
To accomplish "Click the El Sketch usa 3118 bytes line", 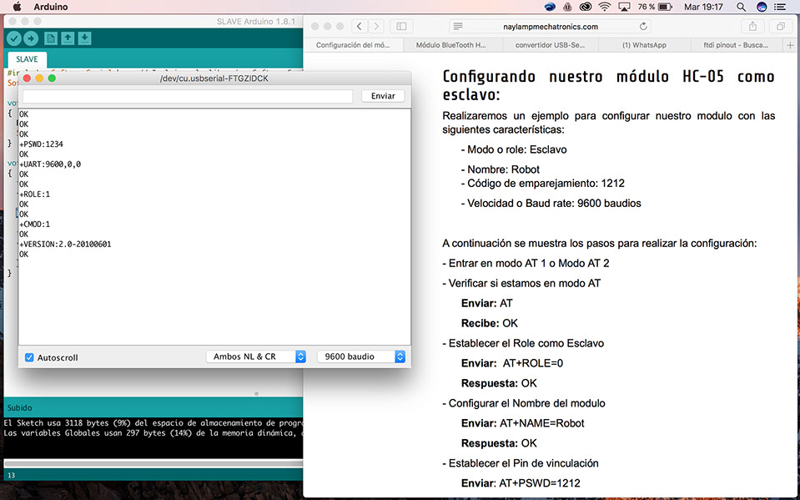I will [153, 423].
